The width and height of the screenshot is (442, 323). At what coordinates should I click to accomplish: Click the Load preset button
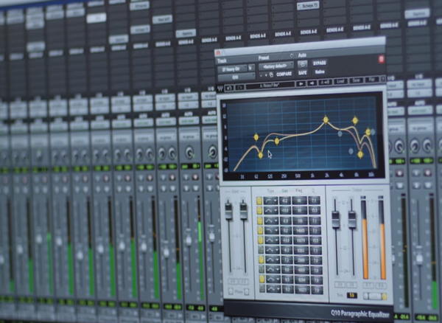[x=340, y=82]
